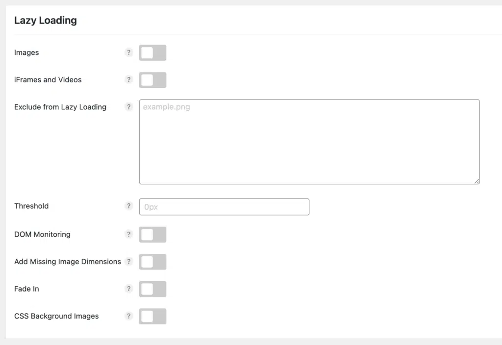Click the CSS Background Images label
The height and width of the screenshot is (345, 502).
coord(56,316)
